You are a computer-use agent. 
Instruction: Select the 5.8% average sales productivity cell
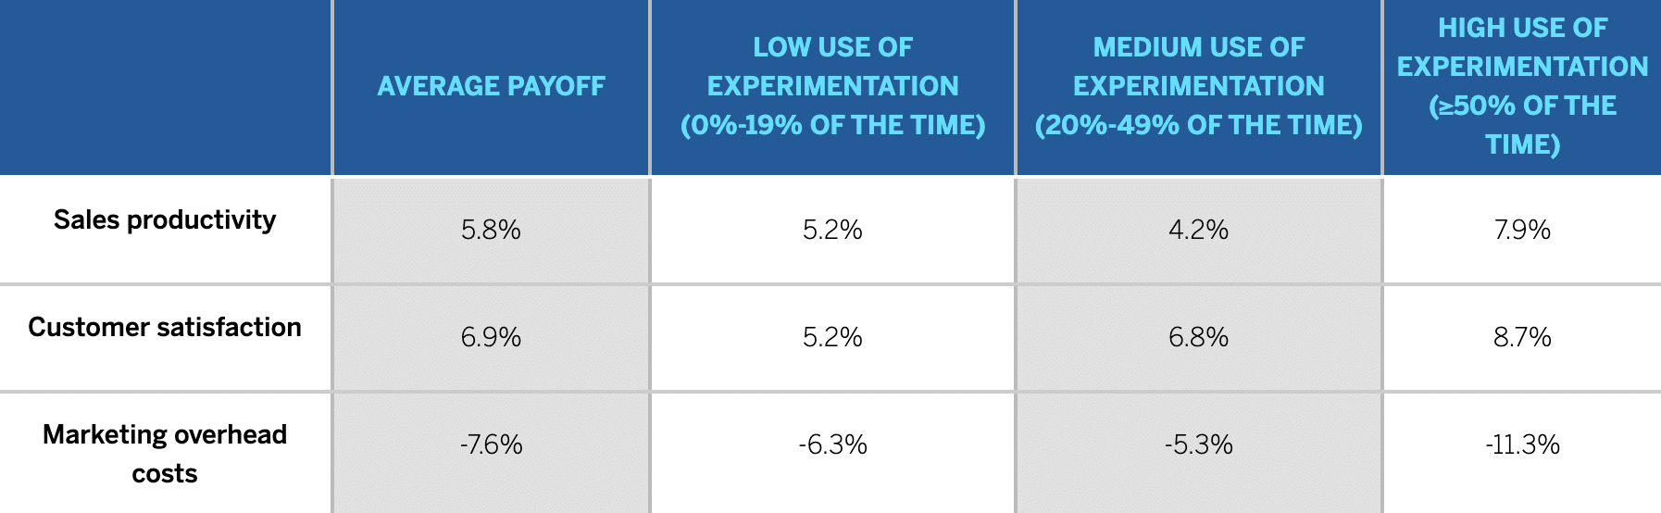click(491, 230)
